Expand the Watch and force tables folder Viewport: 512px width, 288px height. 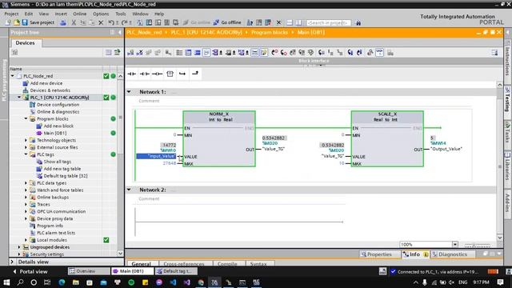[26, 190]
